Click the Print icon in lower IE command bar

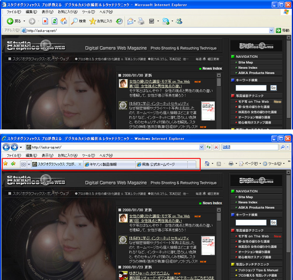point(231,164)
